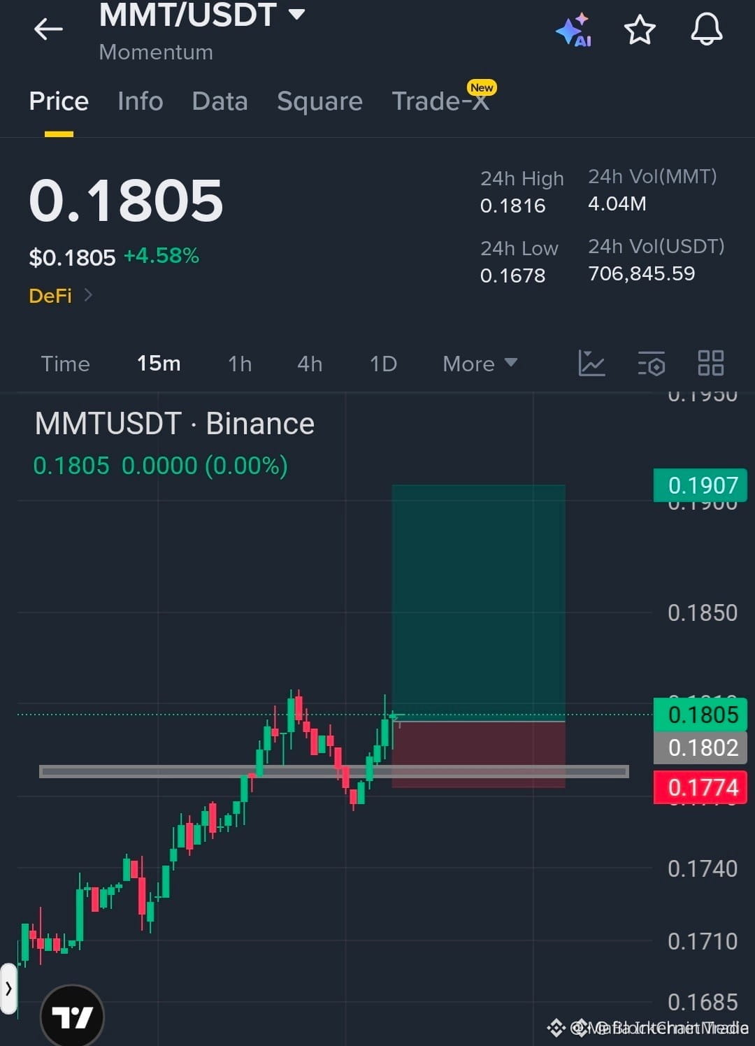Tap the TradingView logo badge
Image resolution: width=755 pixels, height=1046 pixels.
click(72, 1017)
